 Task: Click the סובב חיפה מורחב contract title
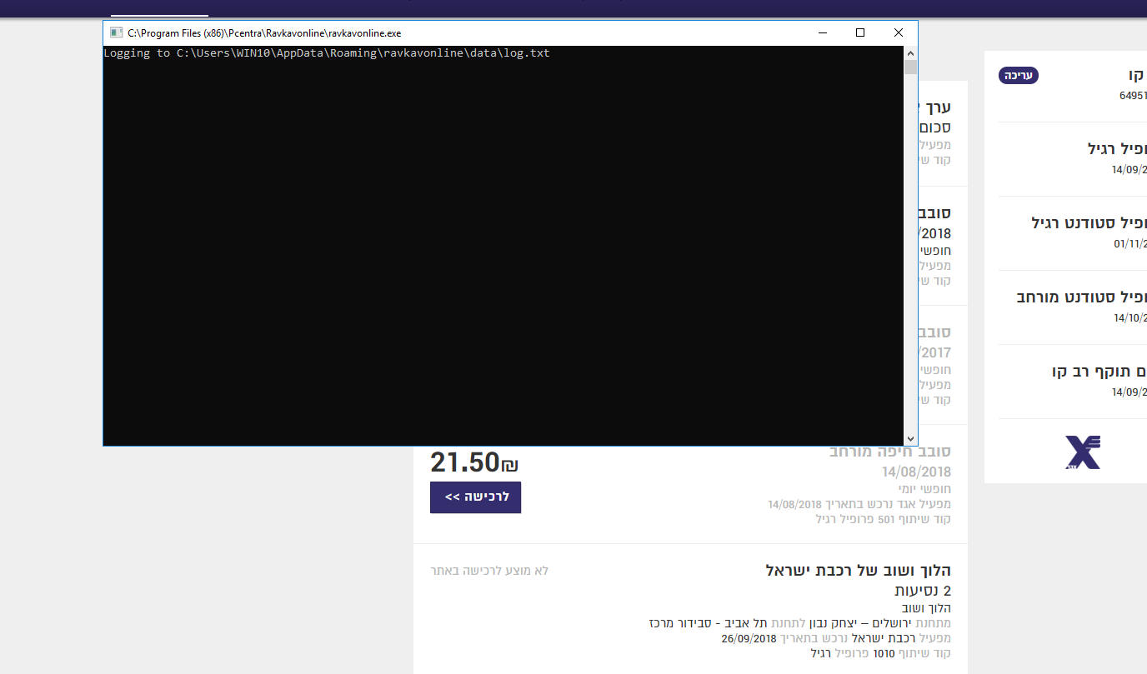(x=889, y=452)
